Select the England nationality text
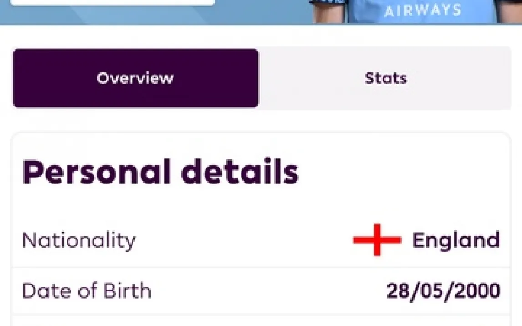522x326 pixels. 455,240
